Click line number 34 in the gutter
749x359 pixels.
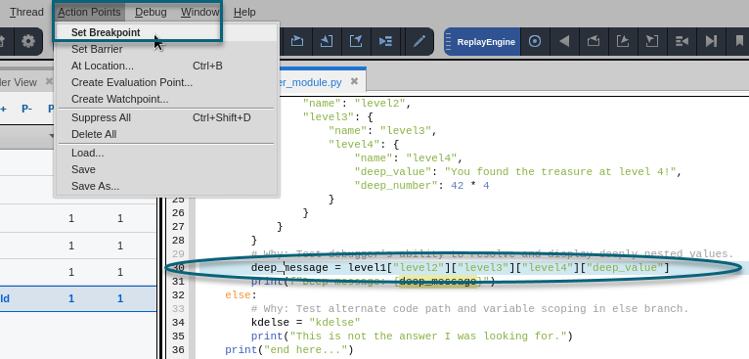coord(178,322)
